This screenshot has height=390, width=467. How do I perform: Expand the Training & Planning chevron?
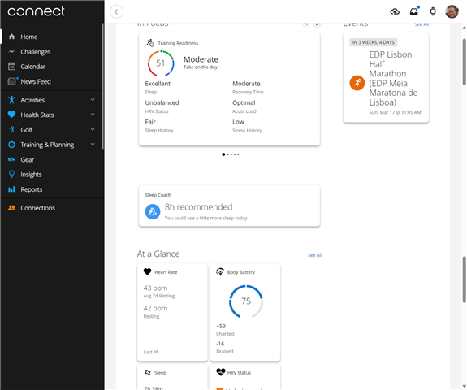[x=93, y=144]
